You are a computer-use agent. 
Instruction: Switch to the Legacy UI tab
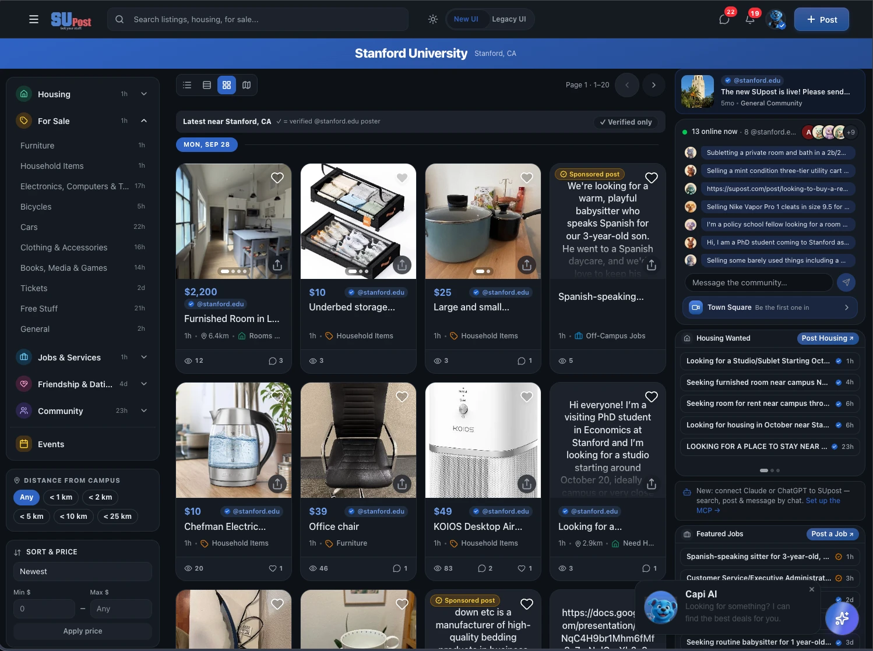509,19
